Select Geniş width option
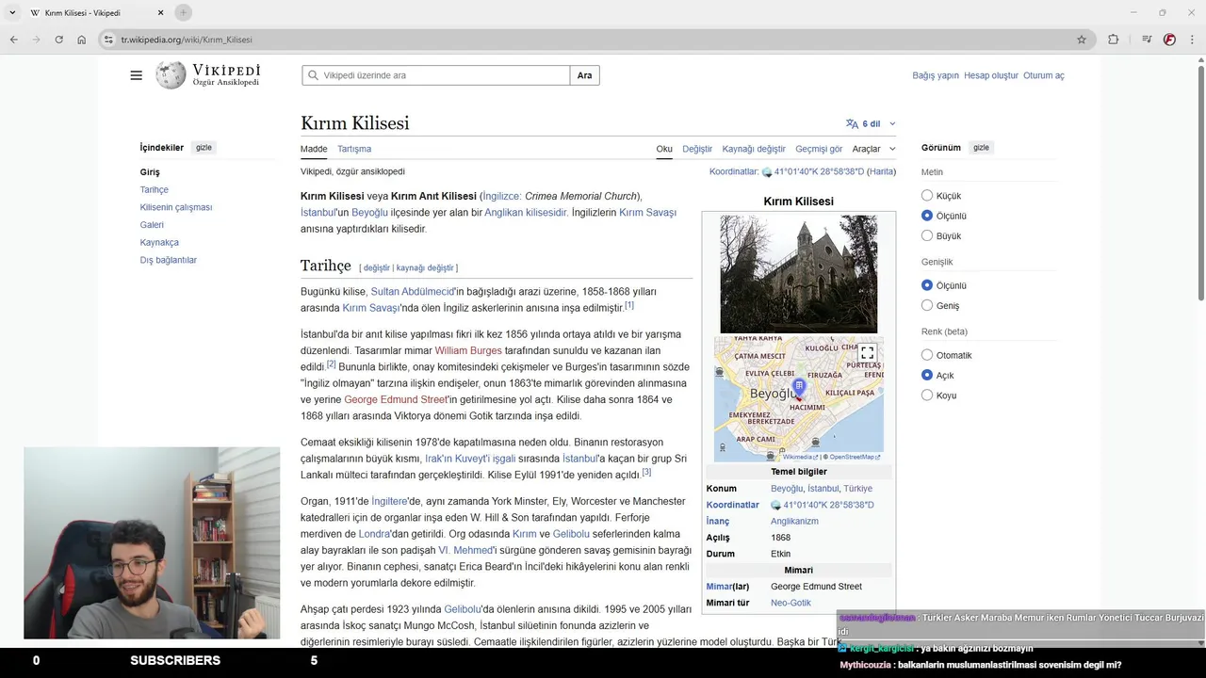 [x=927, y=305]
